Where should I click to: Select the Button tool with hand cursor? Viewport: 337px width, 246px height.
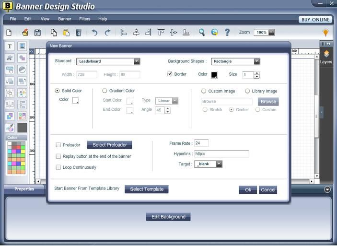pyautogui.click(x=10, y=70)
